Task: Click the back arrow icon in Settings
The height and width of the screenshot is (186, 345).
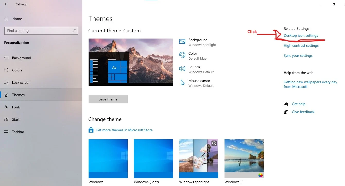Action: (6, 4)
